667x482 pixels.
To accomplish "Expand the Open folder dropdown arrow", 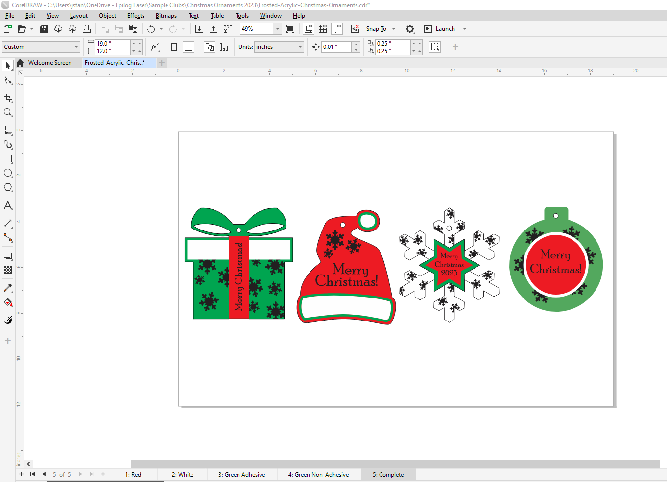I will point(32,29).
